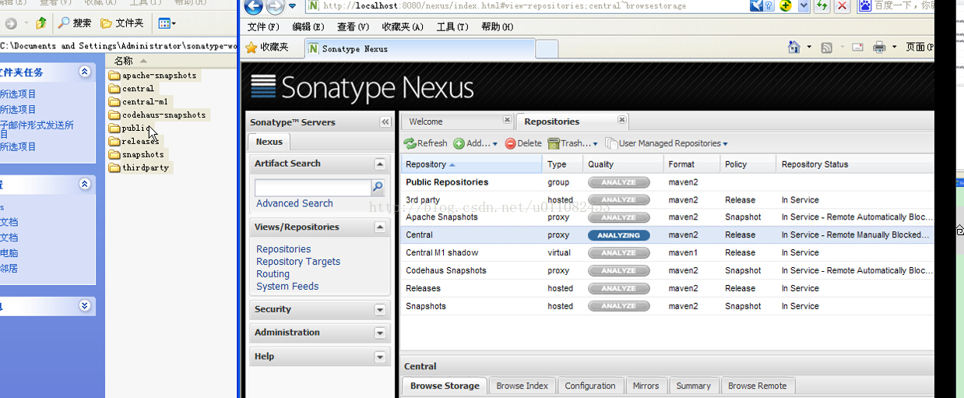The height and width of the screenshot is (398, 964).
Task: Click the browser Print icon
Action: point(879,48)
